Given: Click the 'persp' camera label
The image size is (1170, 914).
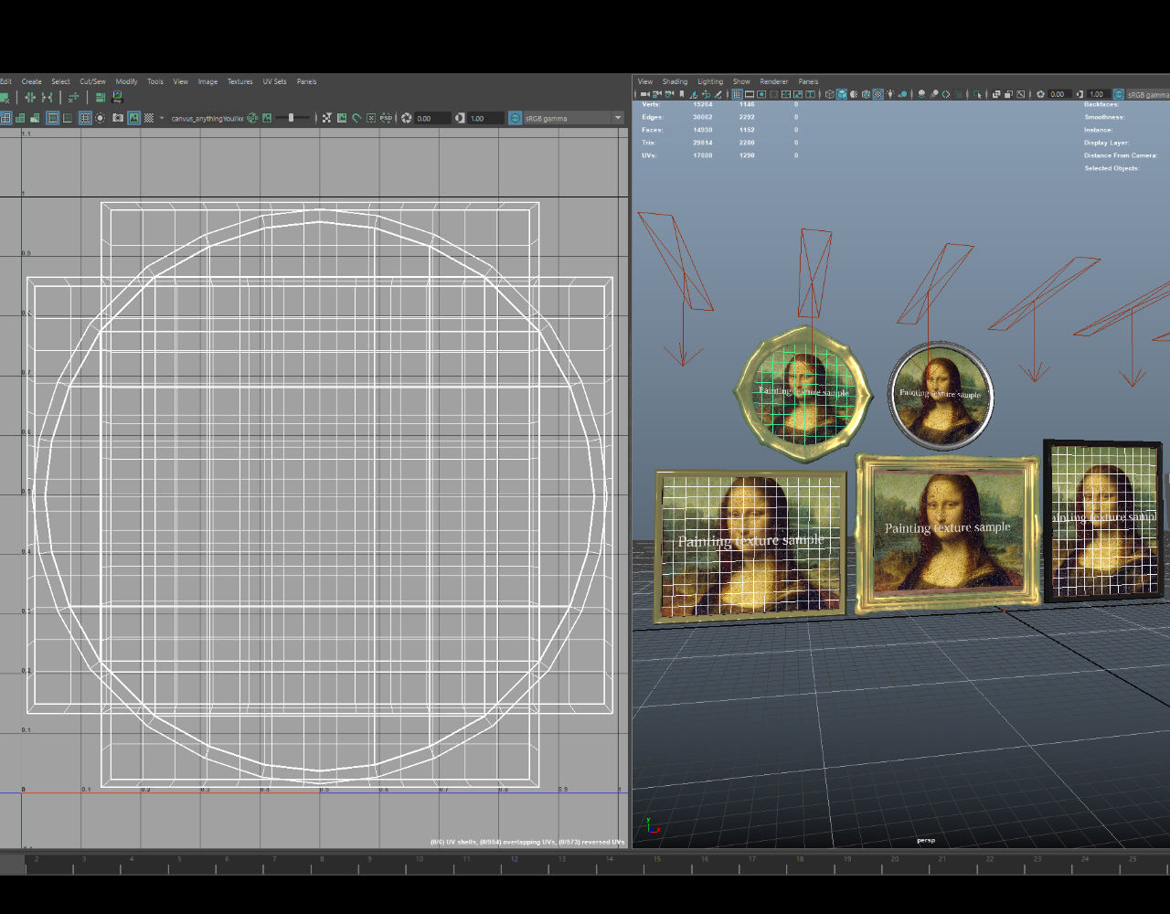Looking at the screenshot, I should click(x=926, y=840).
